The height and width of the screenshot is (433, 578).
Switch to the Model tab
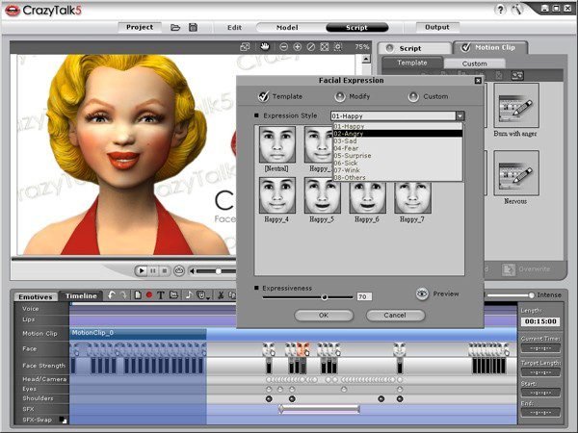coord(287,28)
